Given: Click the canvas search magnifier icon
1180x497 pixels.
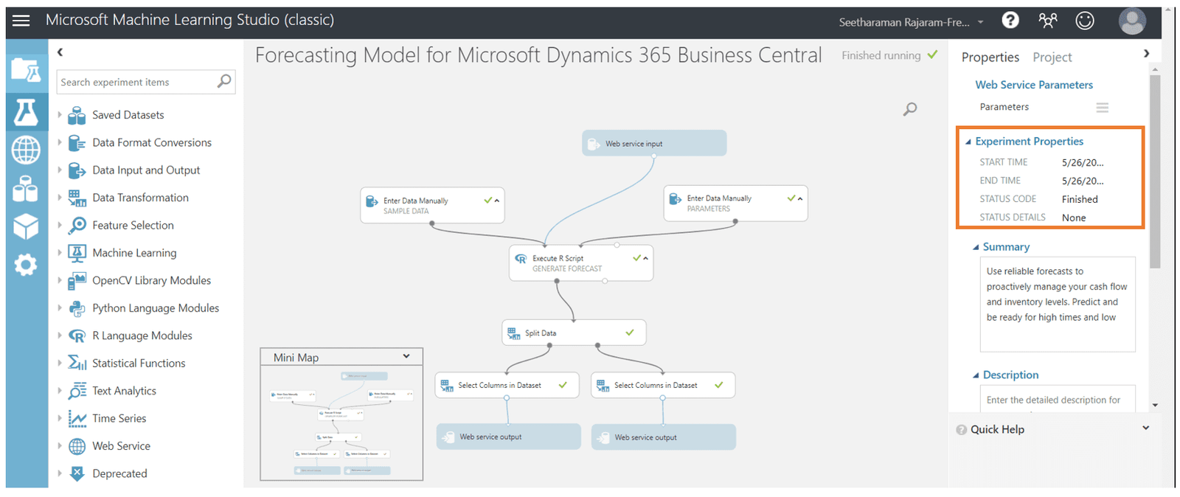Looking at the screenshot, I should point(910,109).
